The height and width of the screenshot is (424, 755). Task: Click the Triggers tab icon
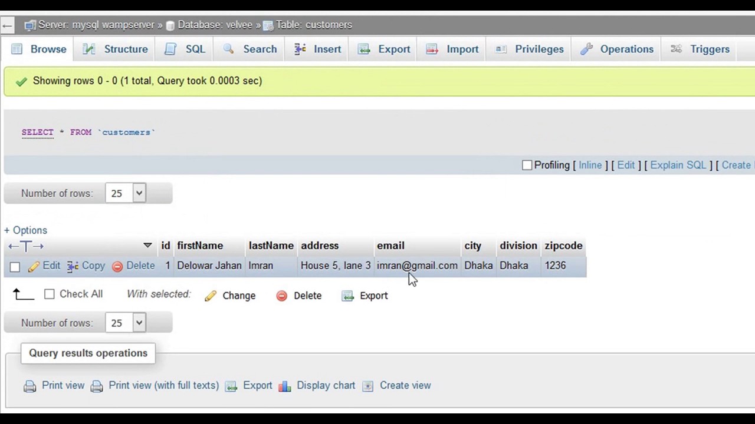point(677,49)
